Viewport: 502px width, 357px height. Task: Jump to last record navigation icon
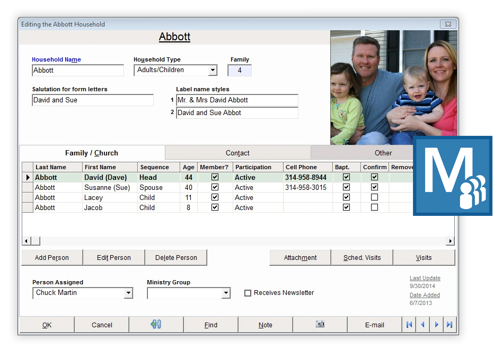[450, 325]
